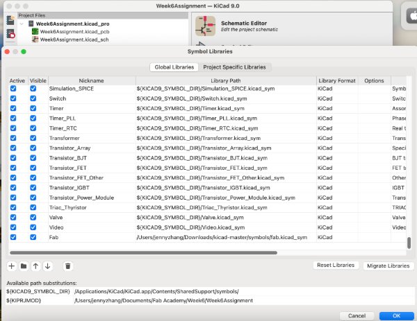Click the second sidebar icon in KiCad window

pos(10,34)
